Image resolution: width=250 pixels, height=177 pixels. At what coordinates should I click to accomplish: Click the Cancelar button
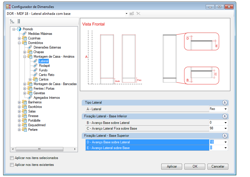pos(218,167)
